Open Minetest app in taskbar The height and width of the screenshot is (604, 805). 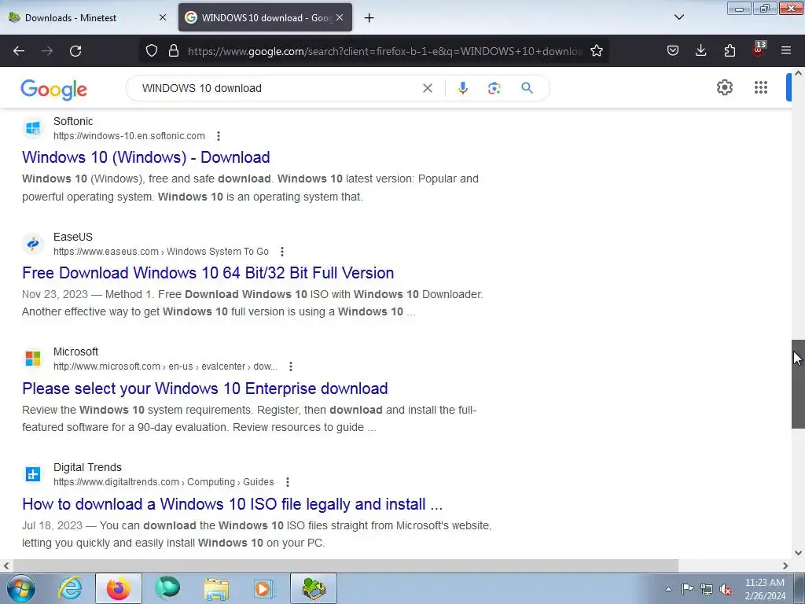[314, 588]
